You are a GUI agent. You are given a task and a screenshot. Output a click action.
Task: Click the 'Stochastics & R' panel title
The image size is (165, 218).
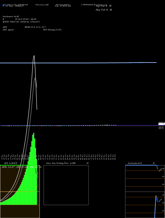coord(135,163)
